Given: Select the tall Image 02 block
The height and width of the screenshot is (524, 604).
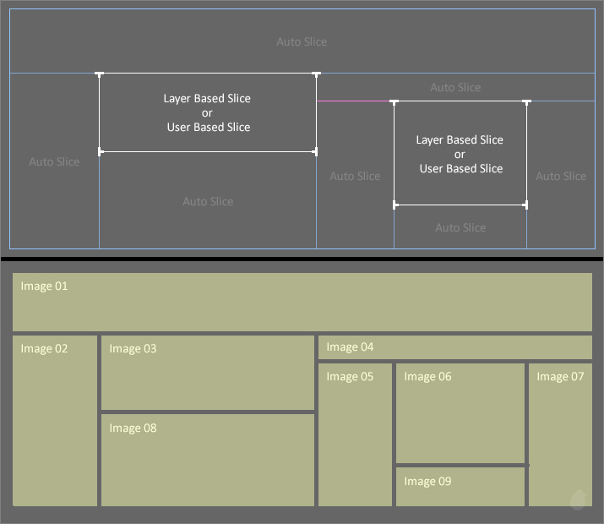Looking at the screenshot, I should [55, 421].
